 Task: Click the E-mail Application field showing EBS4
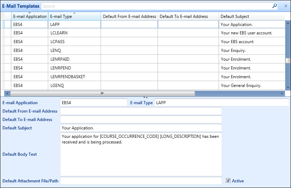(94, 102)
